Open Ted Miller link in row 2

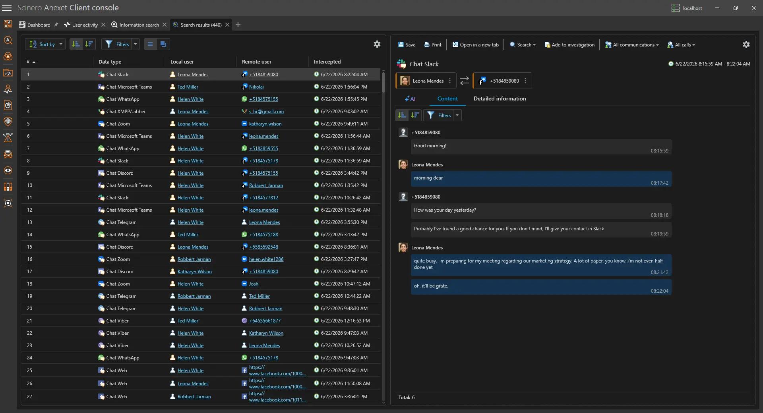pyautogui.click(x=188, y=87)
